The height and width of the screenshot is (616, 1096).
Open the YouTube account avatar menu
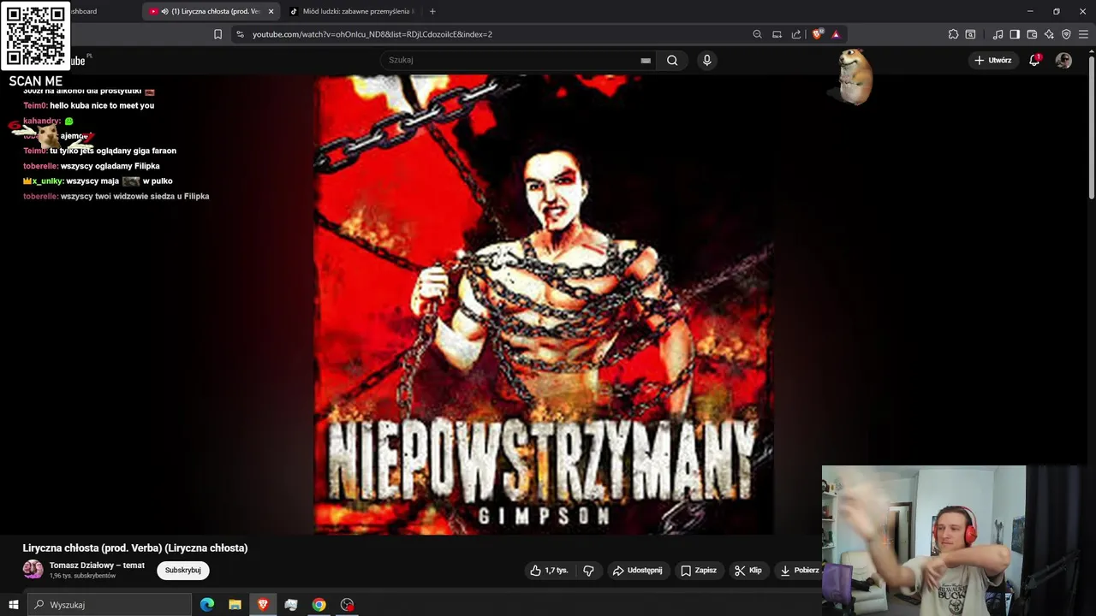(x=1063, y=60)
